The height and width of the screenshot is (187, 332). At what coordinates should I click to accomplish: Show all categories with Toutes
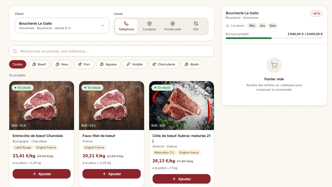(x=18, y=64)
